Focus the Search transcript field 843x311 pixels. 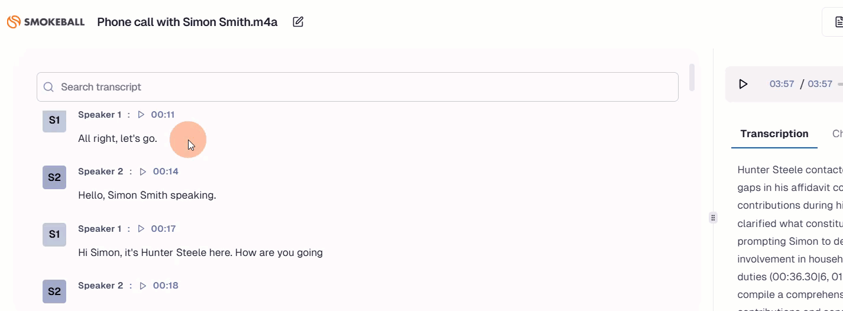(x=367, y=87)
